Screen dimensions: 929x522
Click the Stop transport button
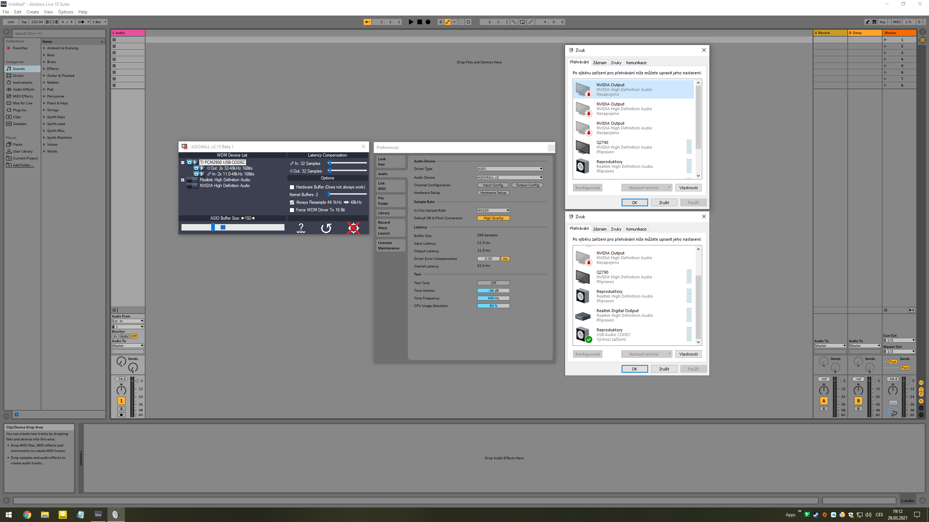pos(420,22)
